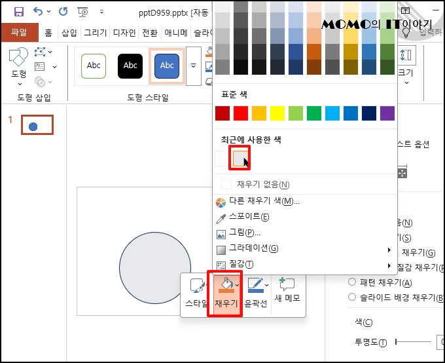Viewport: 445px width, 363px height.
Task: Click the 크기 size group icon
Action: [406, 55]
